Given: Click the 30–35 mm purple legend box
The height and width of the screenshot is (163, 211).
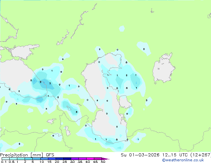Looking at the screenshot, I should [75, 159].
